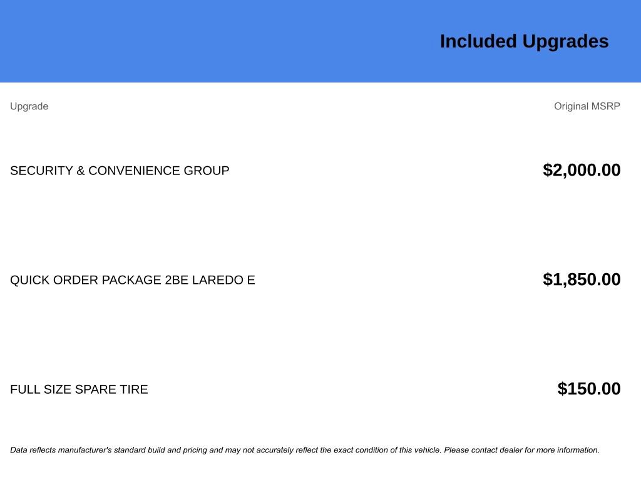Click the "2BE" package code
The height and width of the screenshot is (480, 641).
point(177,280)
